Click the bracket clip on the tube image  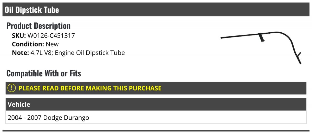261,37
